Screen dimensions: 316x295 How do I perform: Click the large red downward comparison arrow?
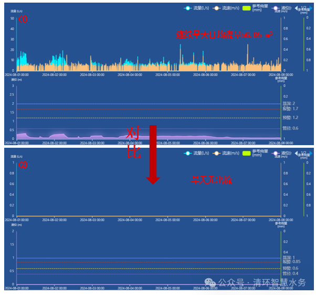point(153,155)
